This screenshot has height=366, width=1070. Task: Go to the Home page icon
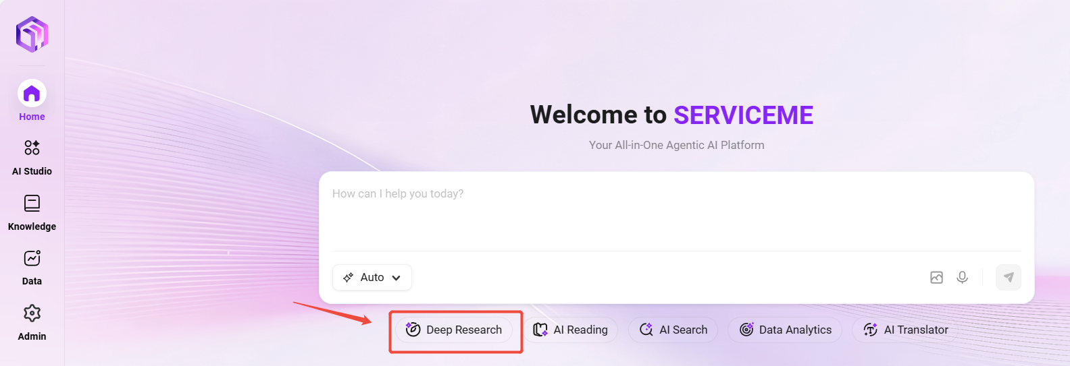tap(32, 94)
